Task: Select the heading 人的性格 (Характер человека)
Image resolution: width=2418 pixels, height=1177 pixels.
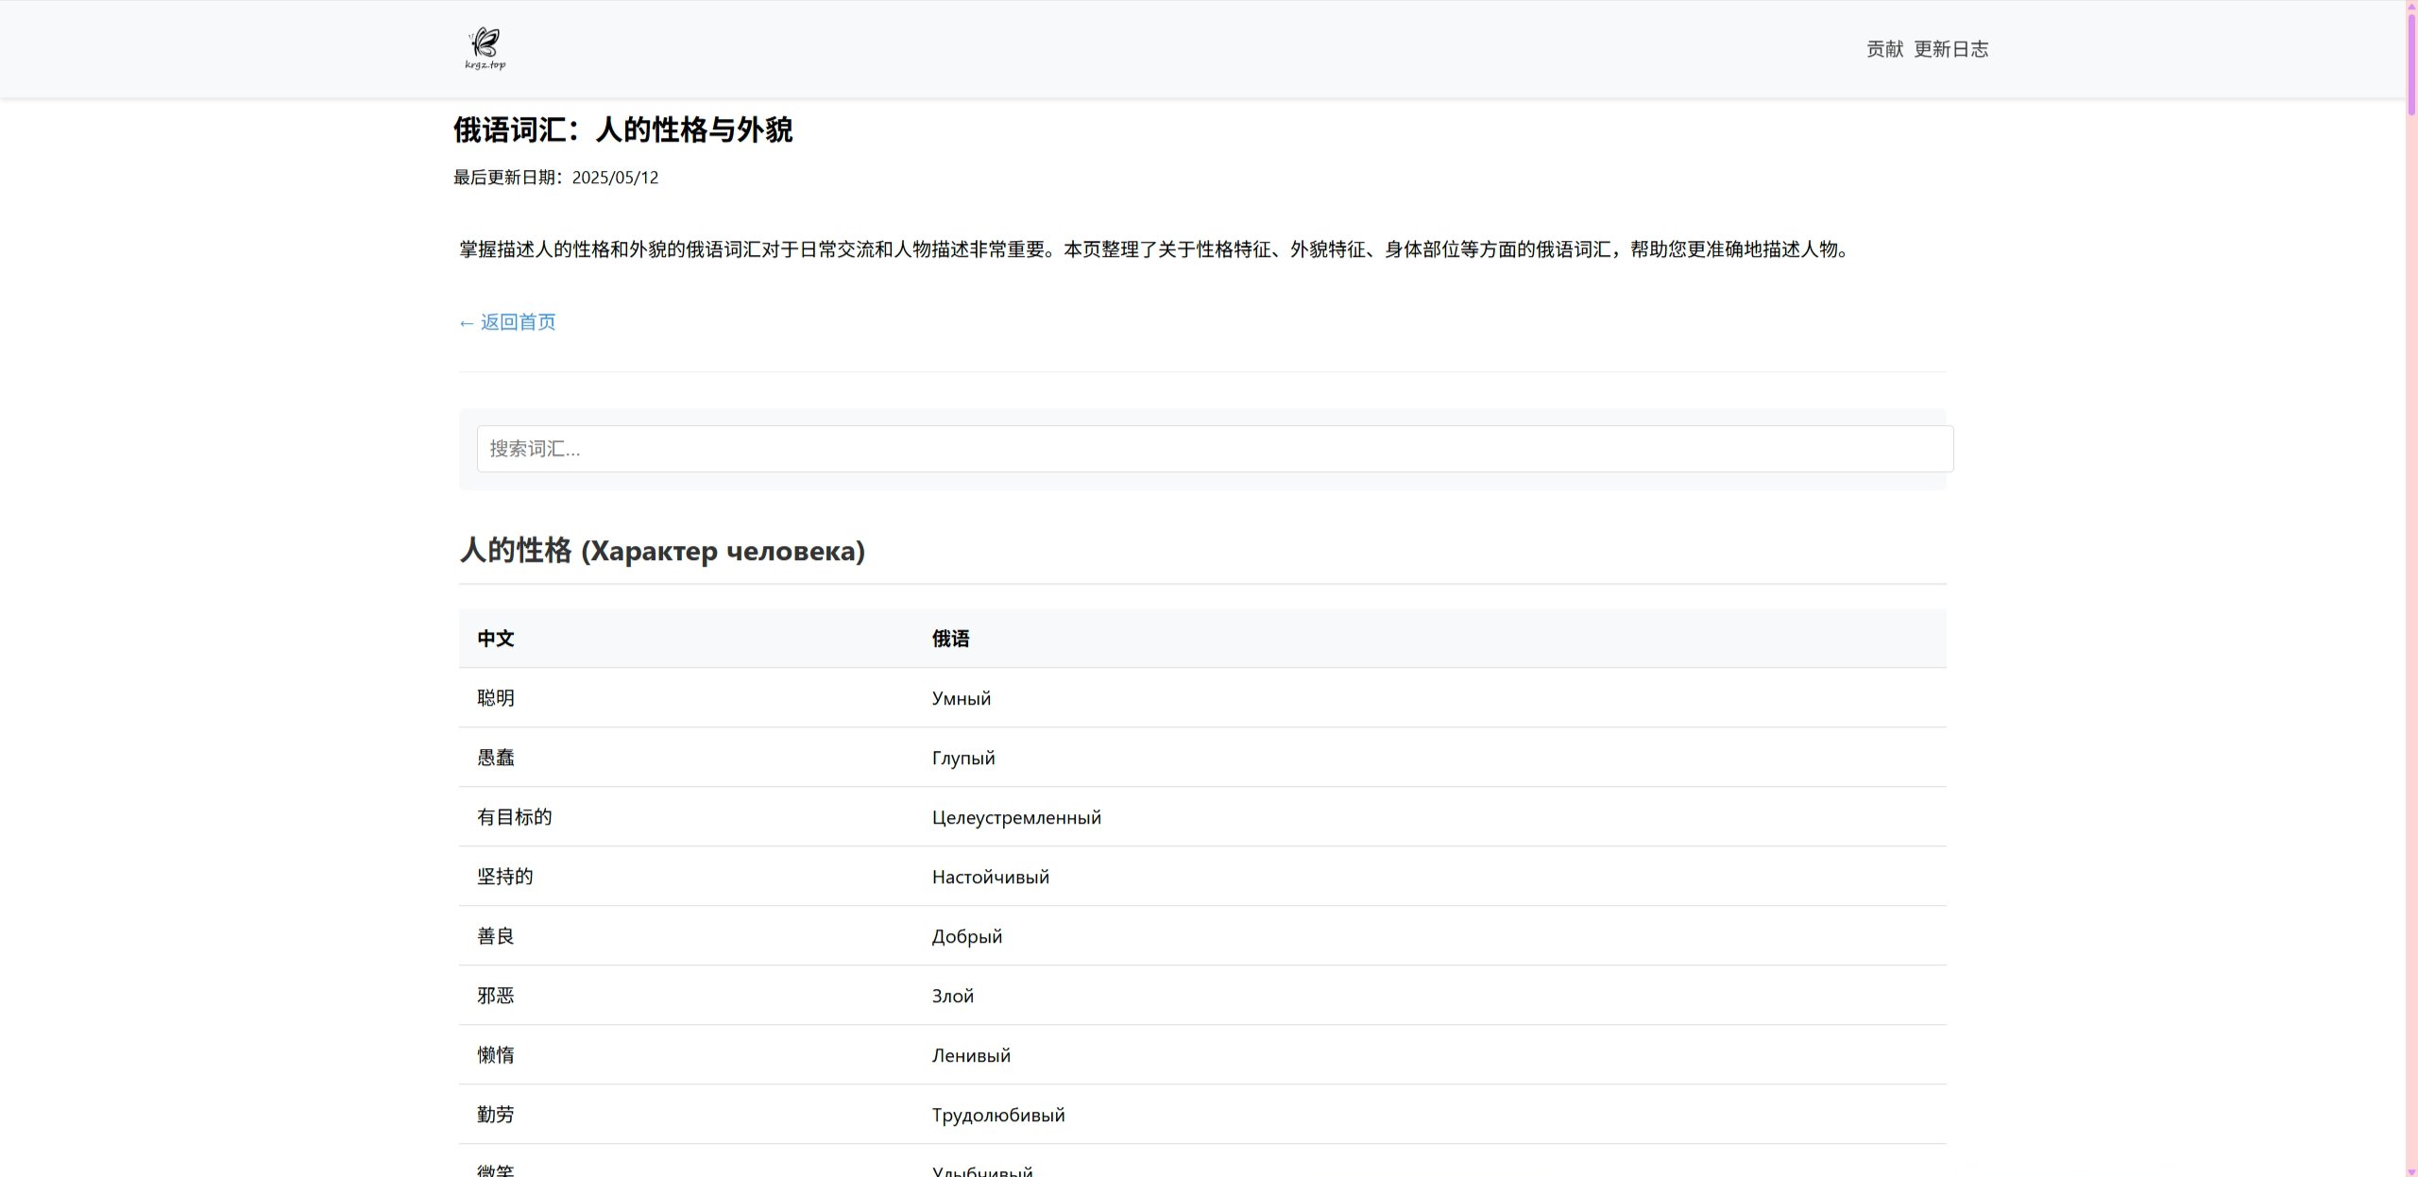Action: tap(661, 549)
